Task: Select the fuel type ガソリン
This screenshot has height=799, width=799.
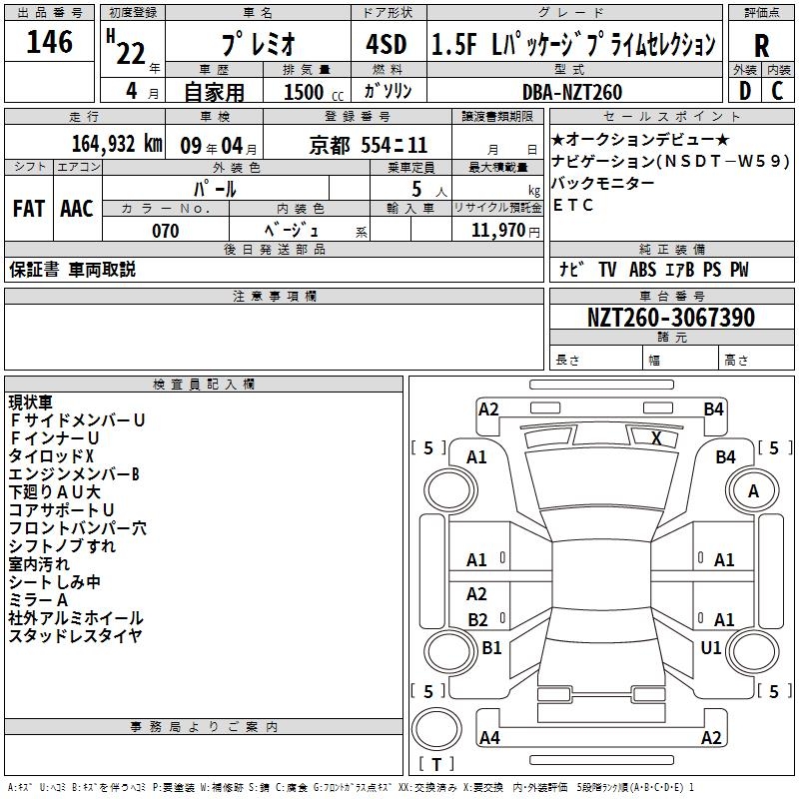Action: pyautogui.click(x=388, y=91)
